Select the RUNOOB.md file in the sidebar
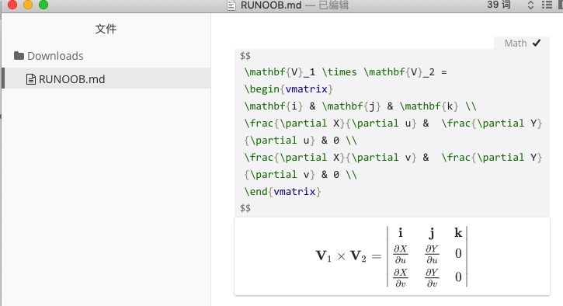The height and width of the screenshot is (306, 563). pyautogui.click(x=106, y=78)
